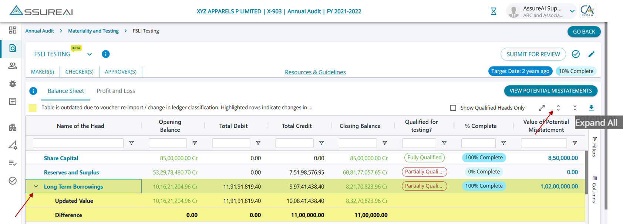Open the bug icon in left sidebar
This screenshot has width=623, height=224.
point(13,84)
